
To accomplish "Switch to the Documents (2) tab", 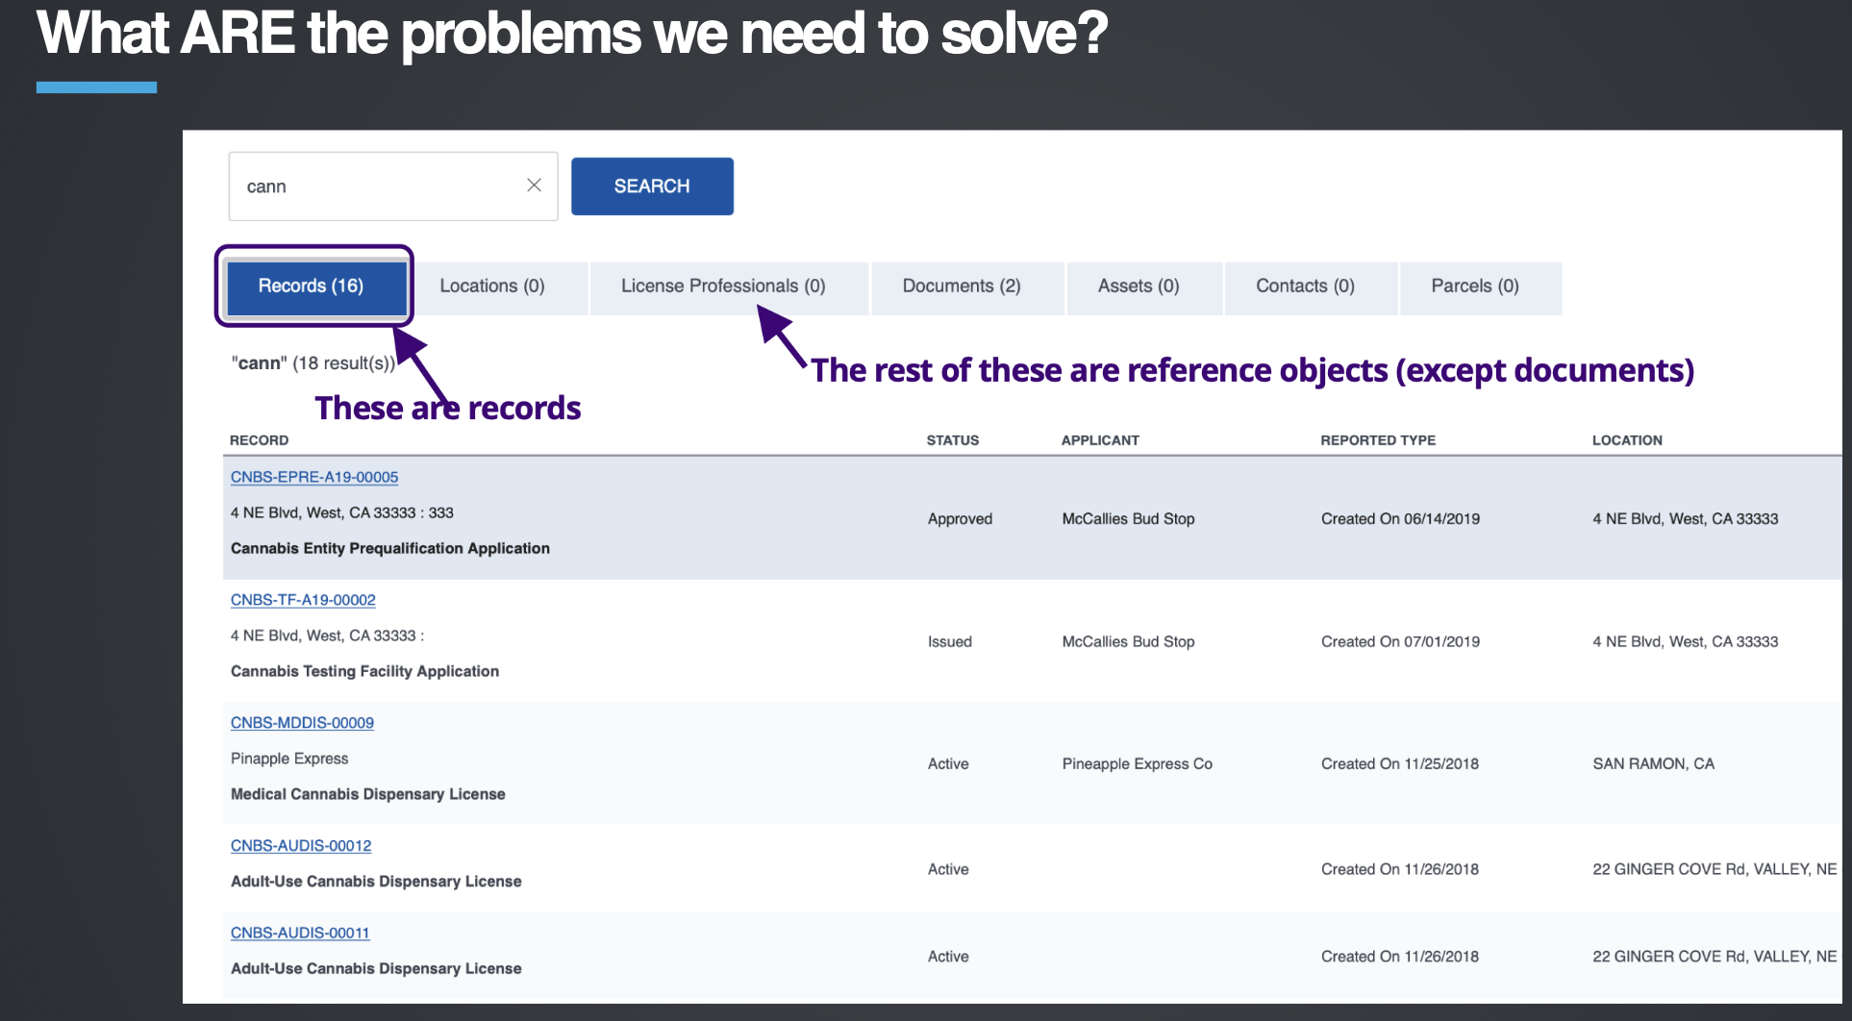I will click(962, 286).
